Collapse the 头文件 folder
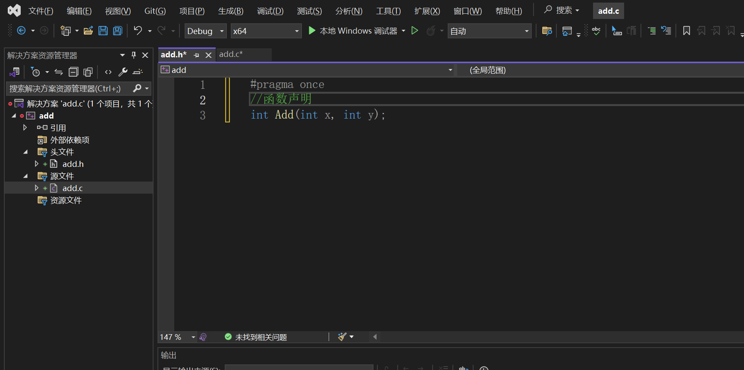 pos(25,152)
